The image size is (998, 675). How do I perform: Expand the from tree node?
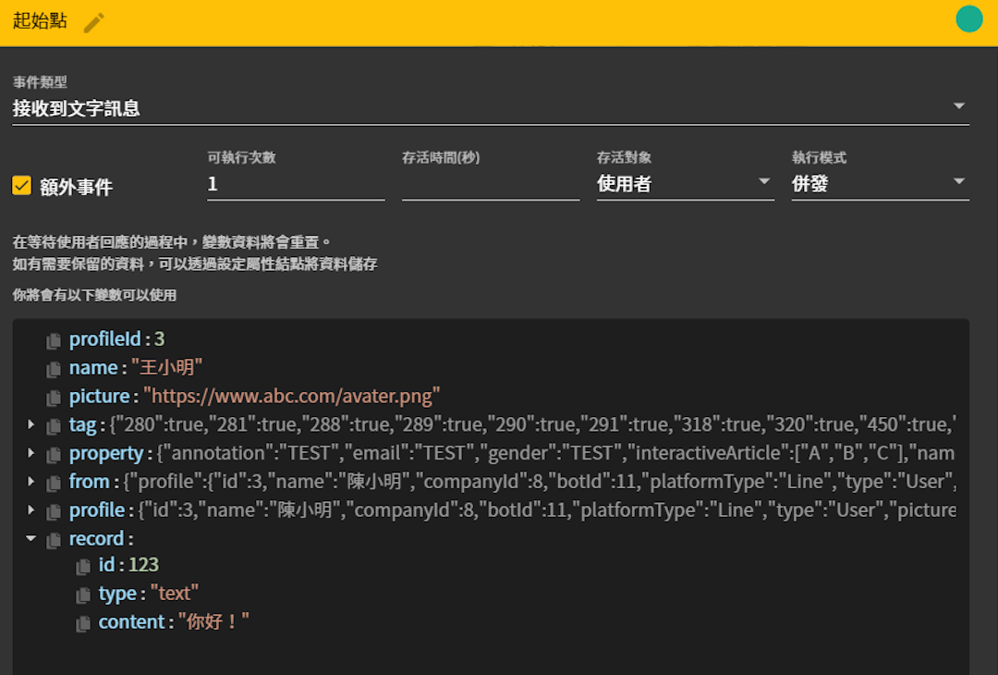[30, 481]
